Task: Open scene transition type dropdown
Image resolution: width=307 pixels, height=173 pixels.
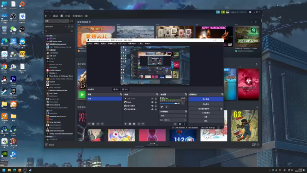Action: pos(173,116)
